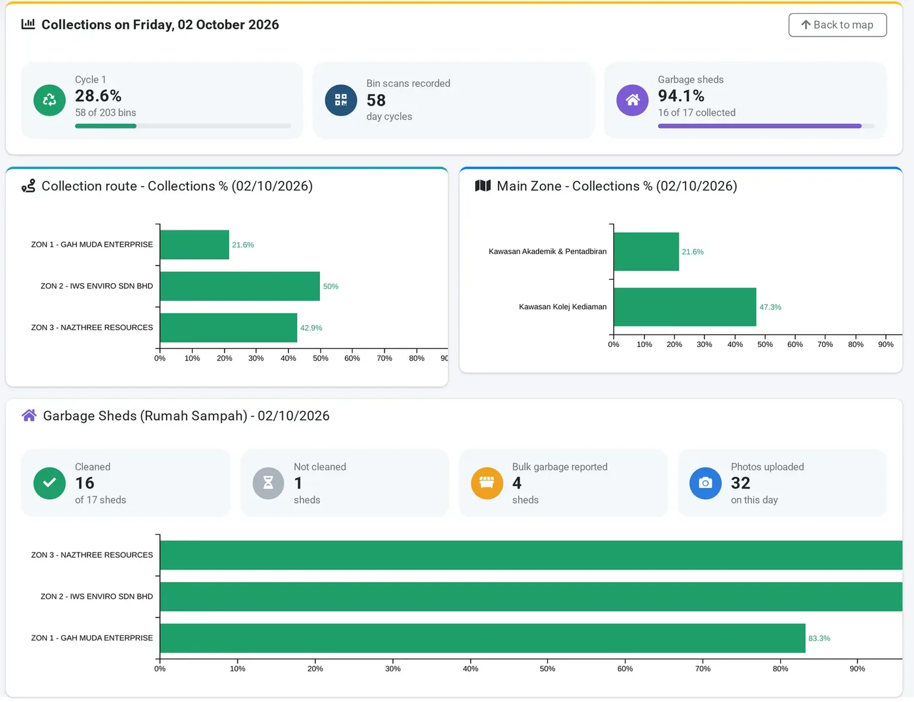Screen dimensions: 914x702
Task: Click ZON 3 NAZTHREE RESOURCES bar in sheds chart
Action: [x=531, y=555]
